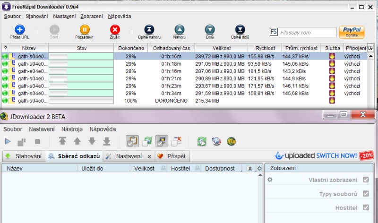
Task: Click uploaded SWITCH NOW banner
Action: pyautogui.click(x=324, y=156)
